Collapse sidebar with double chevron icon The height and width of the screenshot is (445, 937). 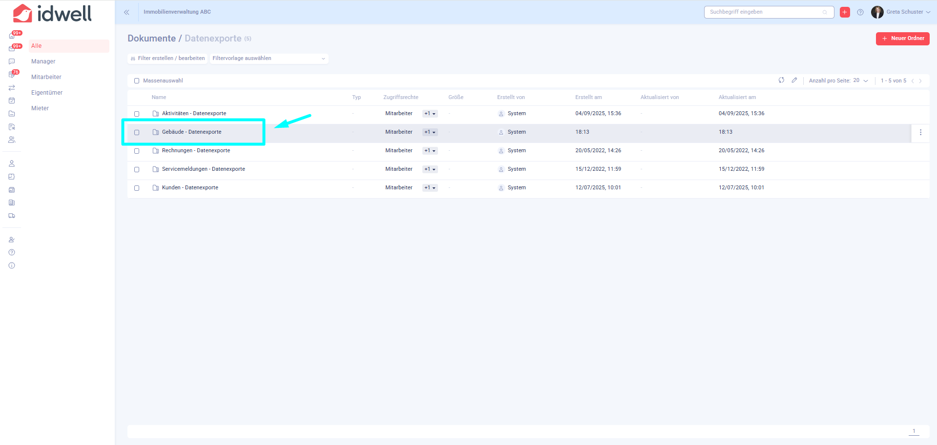[x=126, y=12]
